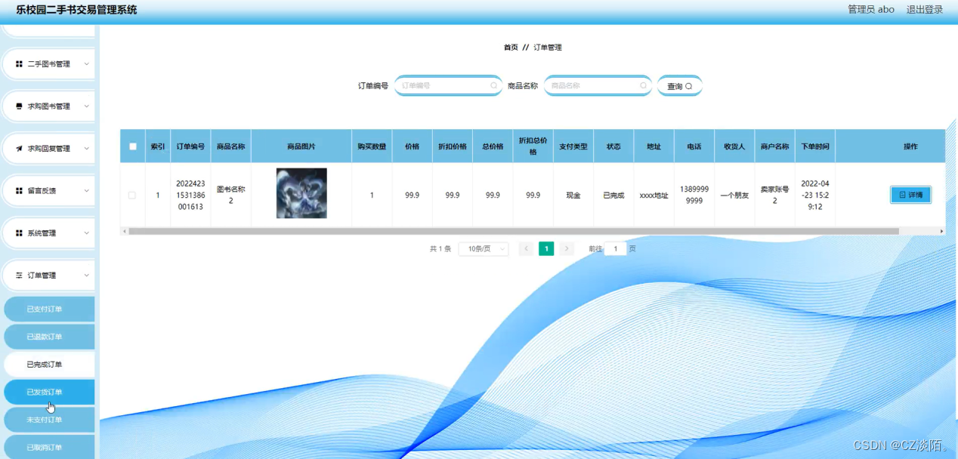
Task: Click the 订单编号 column header
Action: click(x=190, y=146)
